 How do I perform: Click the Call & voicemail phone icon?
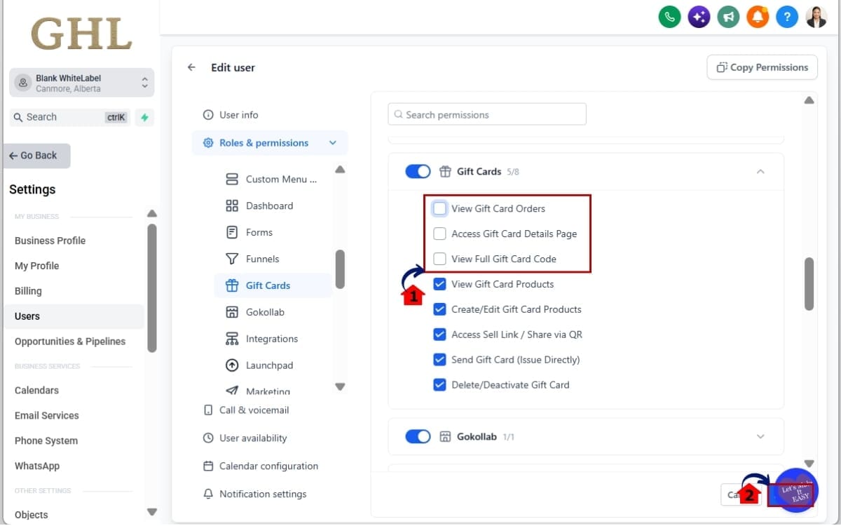tap(208, 410)
